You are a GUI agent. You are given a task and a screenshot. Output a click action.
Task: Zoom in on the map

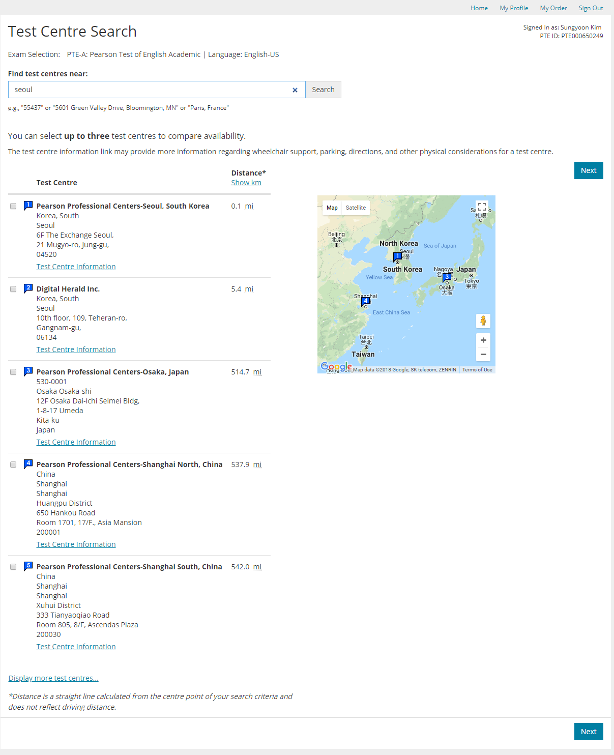(x=483, y=340)
